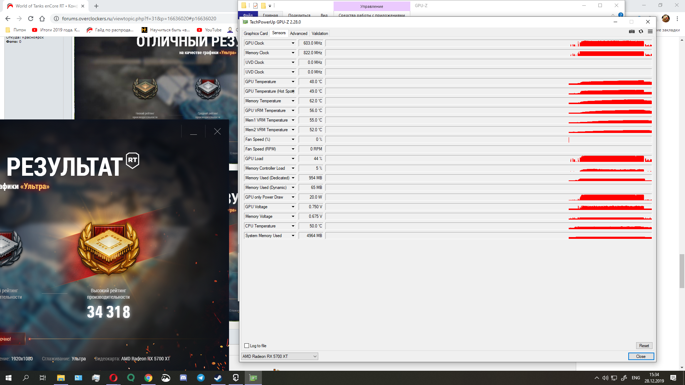This screenshot has height=385, width=685.
Task: Click the GPU-Z screenshot camera icon
Action: pos(631,32)
